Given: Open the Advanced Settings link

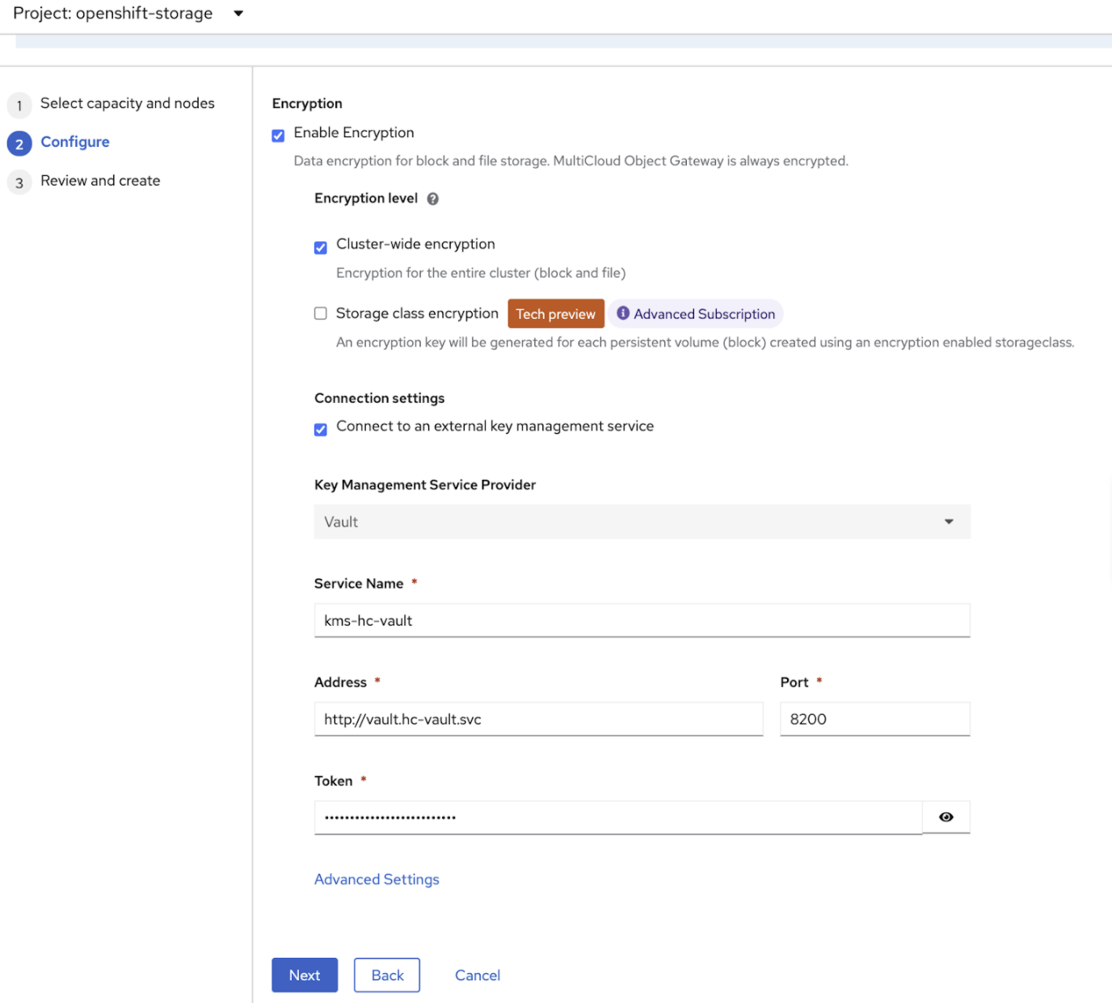Looking at the screenshot, I should (x=377, y=879).
